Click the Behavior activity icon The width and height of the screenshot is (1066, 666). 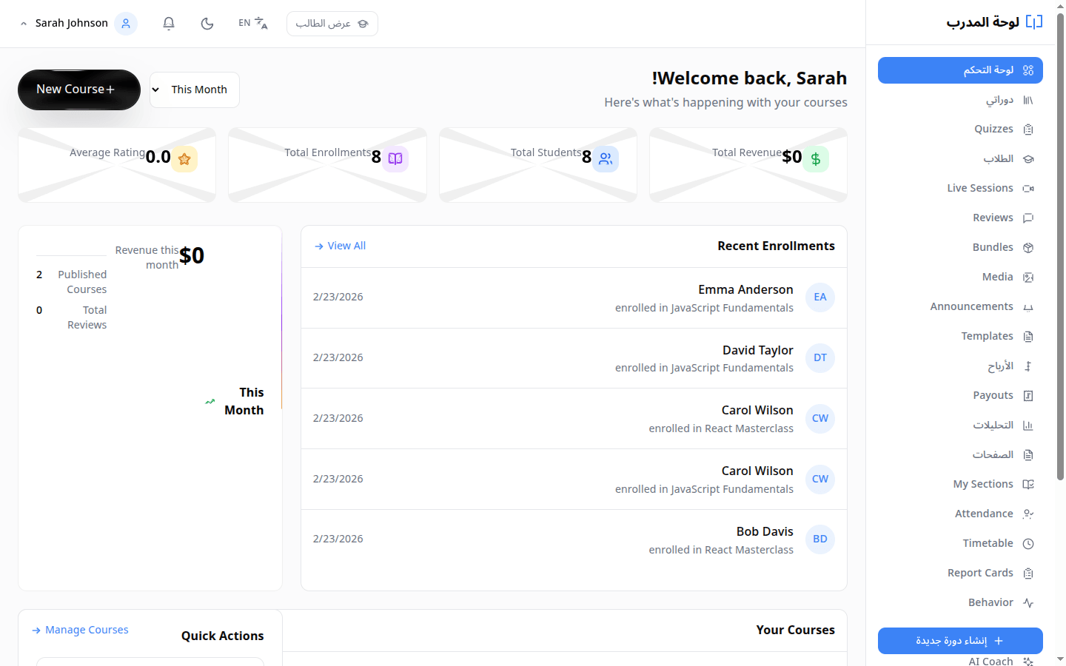(1028, 602)
